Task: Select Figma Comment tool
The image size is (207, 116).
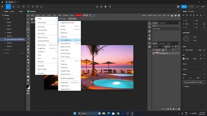Action: click(41, 6)
